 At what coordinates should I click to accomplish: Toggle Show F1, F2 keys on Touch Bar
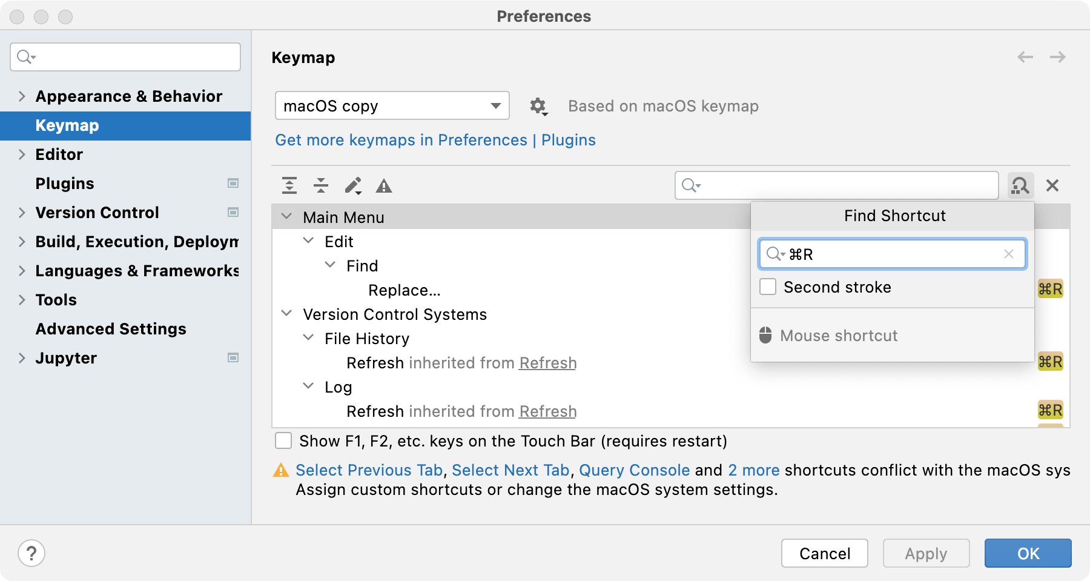click(x=283, y=440)
